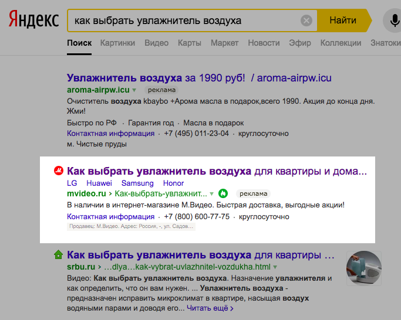
Task: Expand the dropdown arrow after the mvideo.ru path
Action: (212, 194)
